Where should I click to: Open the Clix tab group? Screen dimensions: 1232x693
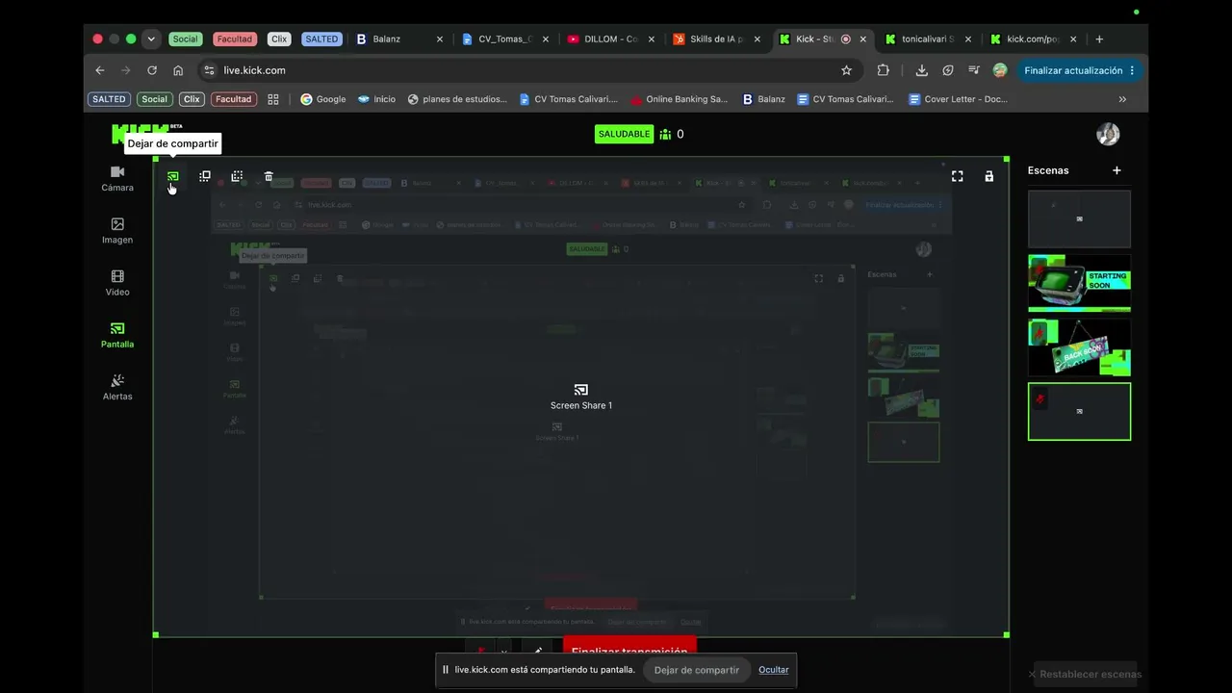[279, 39]
